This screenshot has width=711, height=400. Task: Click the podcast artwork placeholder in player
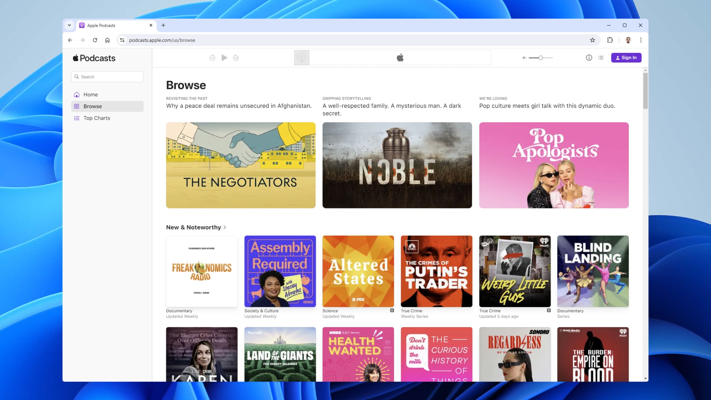tap(302, 58)
